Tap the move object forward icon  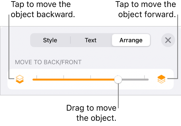161,79
